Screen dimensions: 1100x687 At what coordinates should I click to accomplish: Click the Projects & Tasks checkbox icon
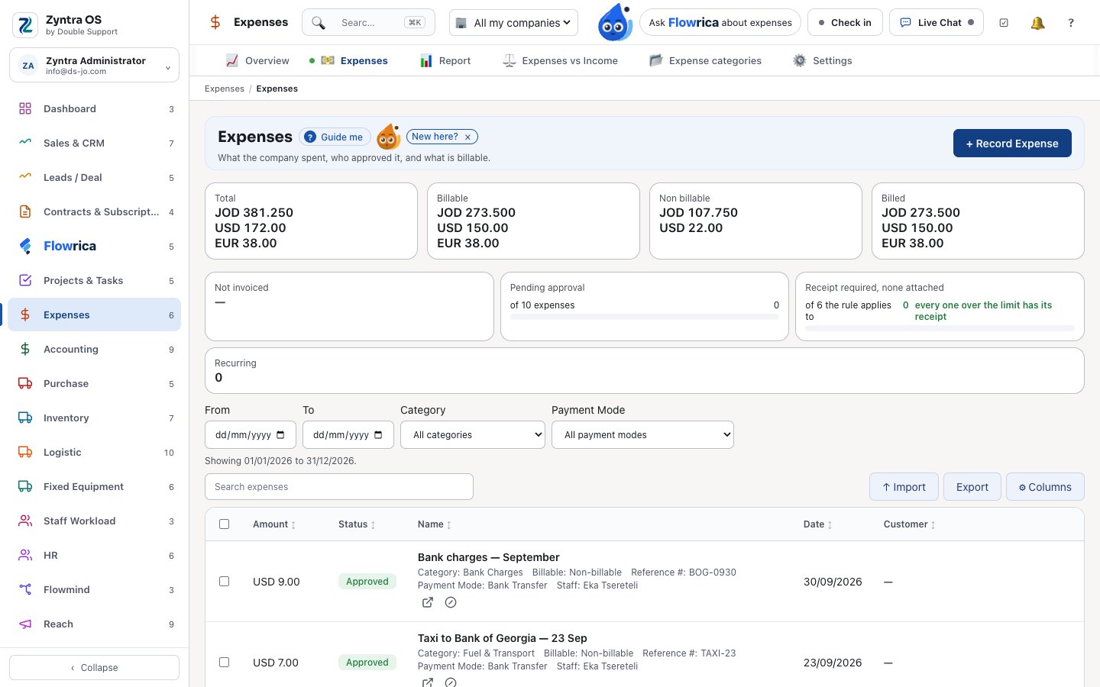click(x=25, y=280)
